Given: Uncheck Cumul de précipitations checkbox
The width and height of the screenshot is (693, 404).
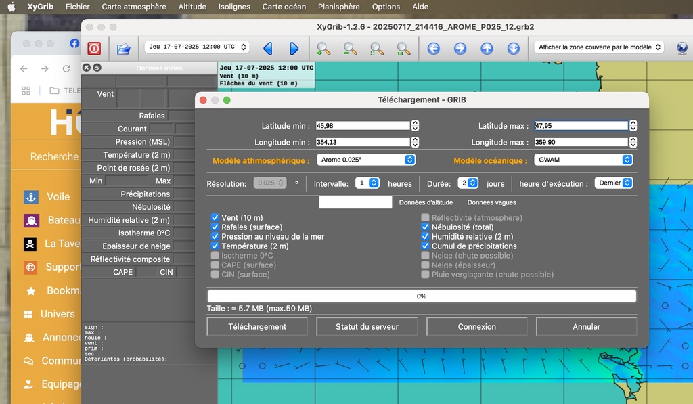Looking at the screenshot, I should click(x=425, y=246).
